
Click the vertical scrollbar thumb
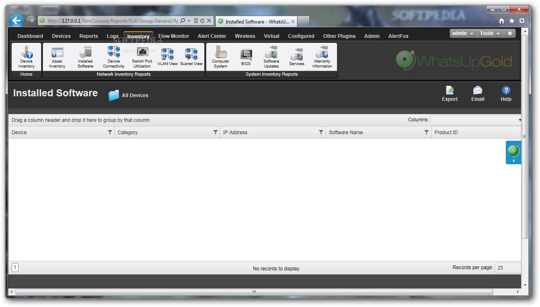coord(525,137)
